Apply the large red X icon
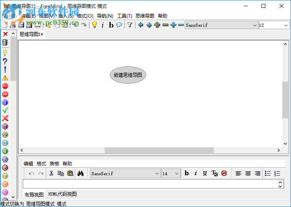Viewport: 291px width, 207px height. click(5, 118)
